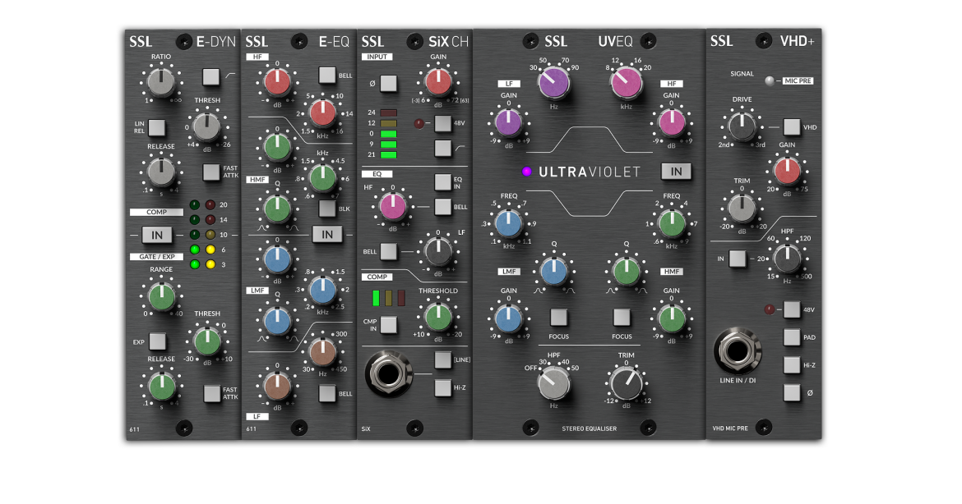Toggle the EQ IN button on SiX CH

click(x=442, y=182)
